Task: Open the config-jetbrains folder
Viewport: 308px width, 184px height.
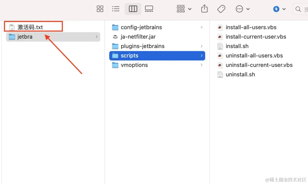Action: 141,27
